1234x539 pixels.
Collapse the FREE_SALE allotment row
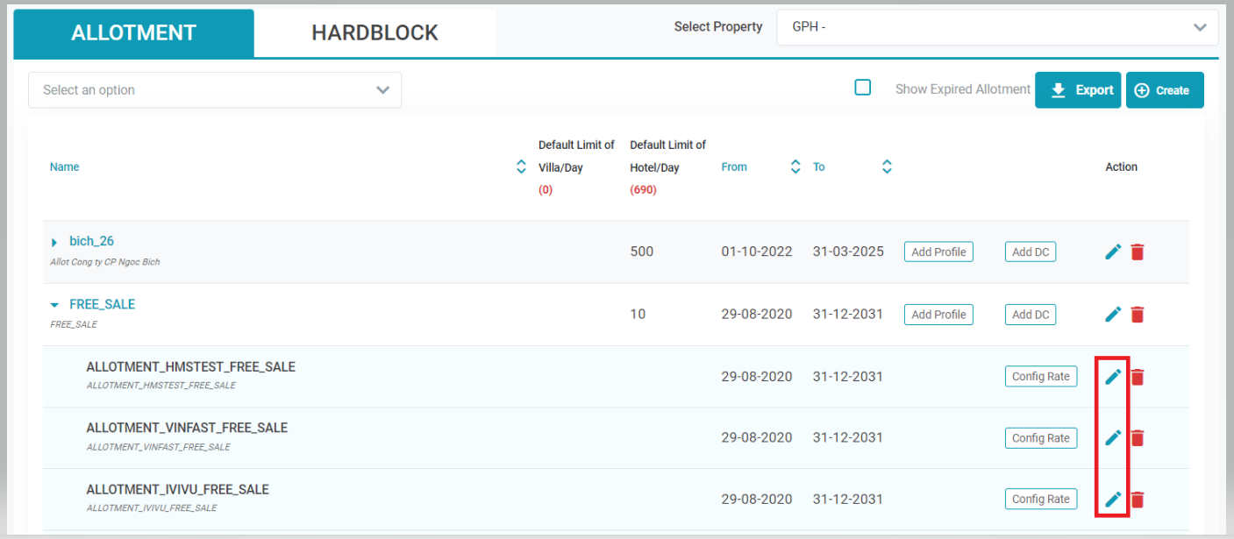[54, 305]
